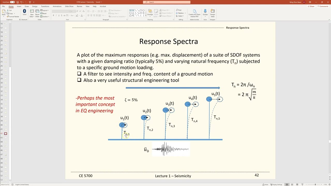Save the presentation from Quick Access toolbar
The image size is (331, 186).
point(18,2)
